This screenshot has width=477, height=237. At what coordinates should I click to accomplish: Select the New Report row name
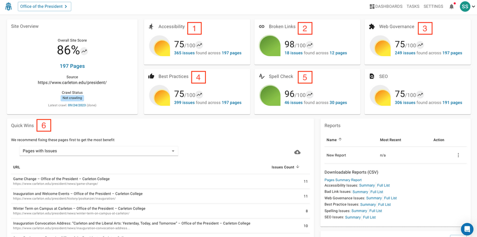(336, 155)
